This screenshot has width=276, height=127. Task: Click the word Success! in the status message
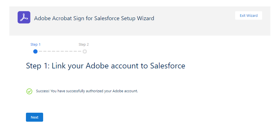[43, 91]
